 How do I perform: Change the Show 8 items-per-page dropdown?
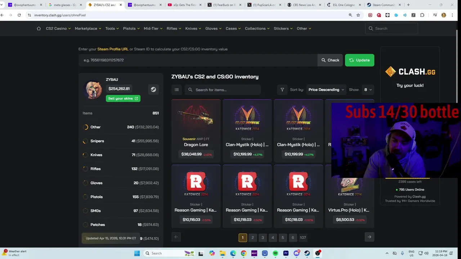click(x=368, y=90)
